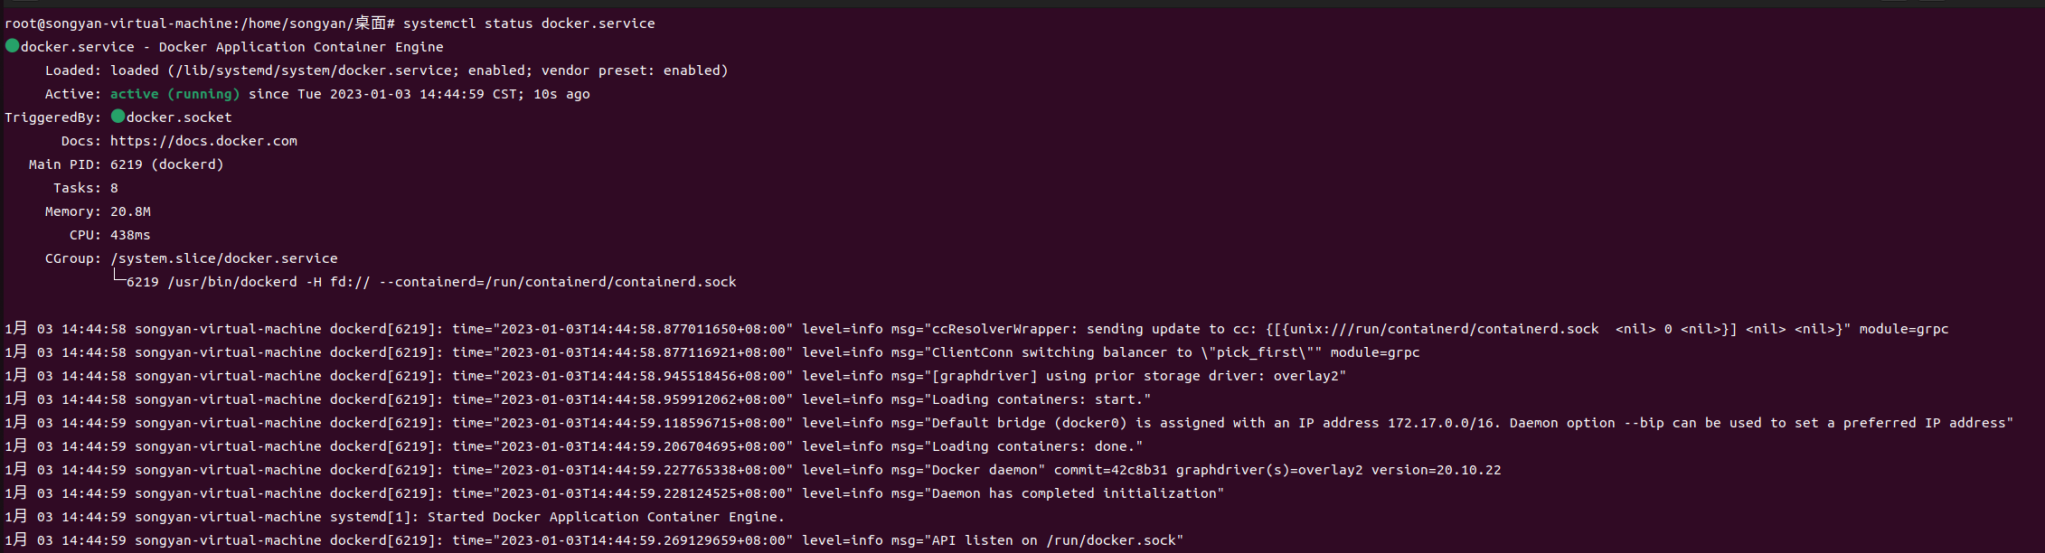Click the 'Loading containers: start.' log line
The image size is (2045, 553).
tap(578, 399)
